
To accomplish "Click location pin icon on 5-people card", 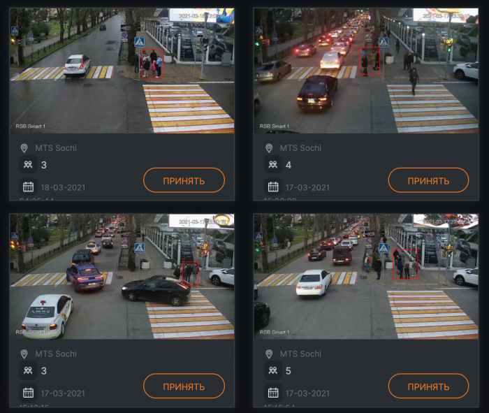I will click(269, 354).
